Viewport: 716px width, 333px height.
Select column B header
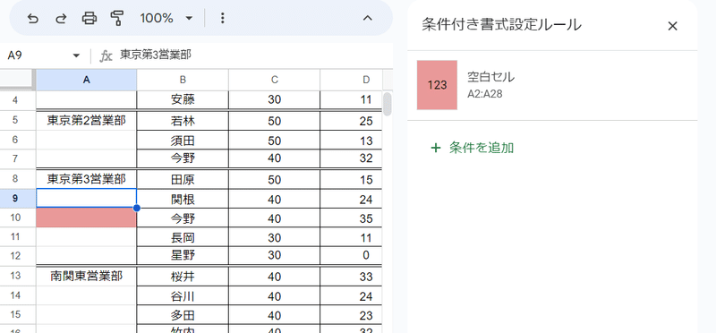[183, 80]
